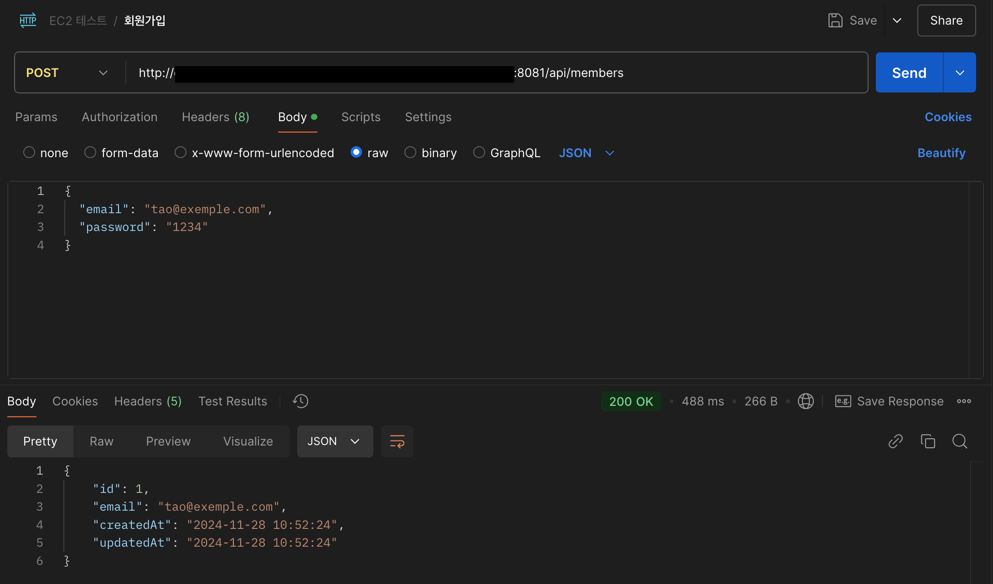Click the 200 OK status badge
This screenshot has width=993, height=584.
tap(631, 401)
